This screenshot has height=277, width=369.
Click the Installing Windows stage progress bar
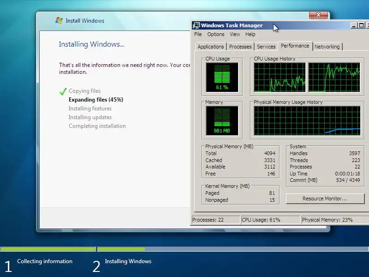(x=233, y=249)
